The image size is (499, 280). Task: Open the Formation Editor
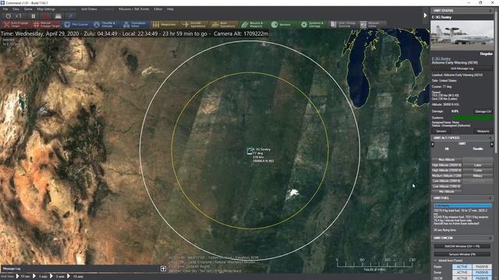point(135,24)
